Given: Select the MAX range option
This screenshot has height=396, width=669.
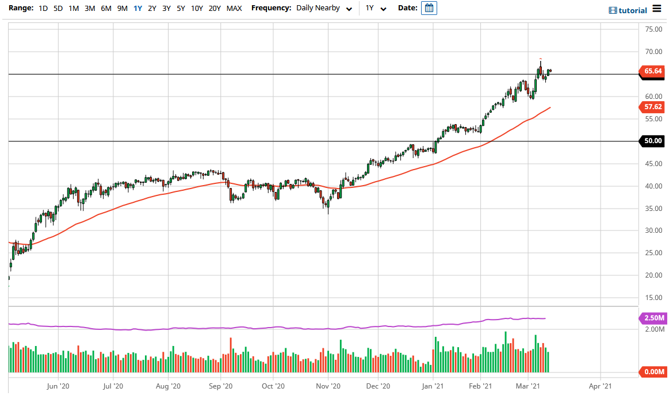Looking at the screenshot, I should pos(234,9).
